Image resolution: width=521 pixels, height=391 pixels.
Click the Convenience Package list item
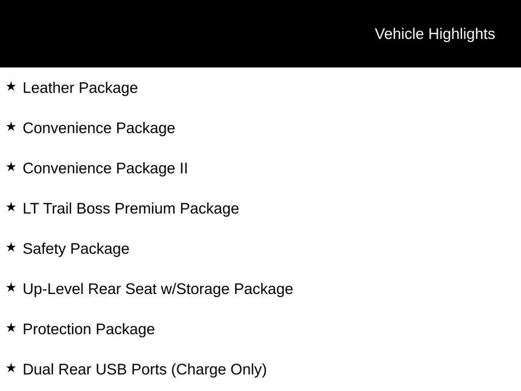tap(98, 128)
